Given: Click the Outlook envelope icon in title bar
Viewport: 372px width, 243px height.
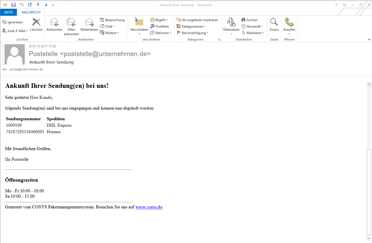Looking at the screenshot, I should pyautogui.click(x=5, y=5).
